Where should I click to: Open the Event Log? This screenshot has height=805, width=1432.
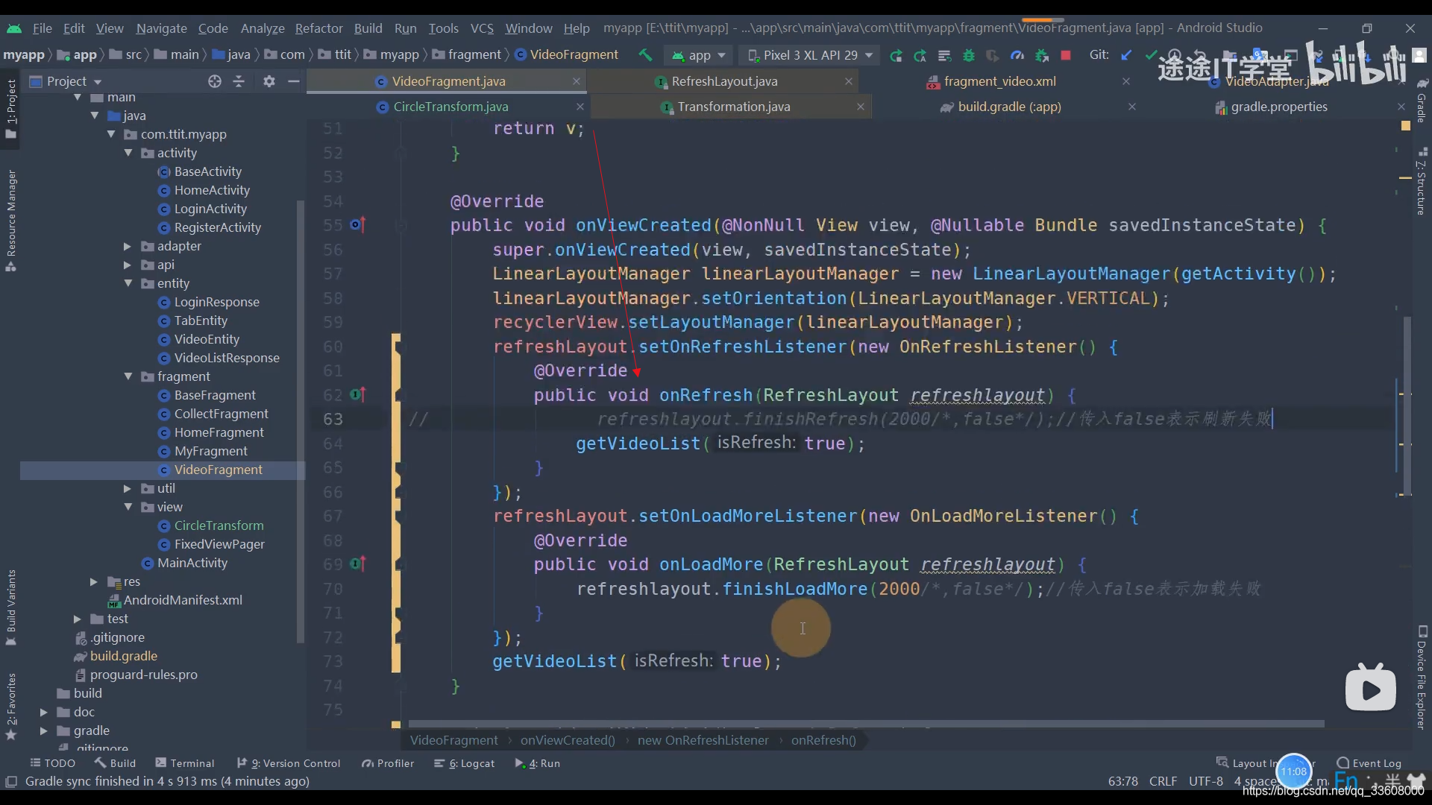click(1369, 763)
